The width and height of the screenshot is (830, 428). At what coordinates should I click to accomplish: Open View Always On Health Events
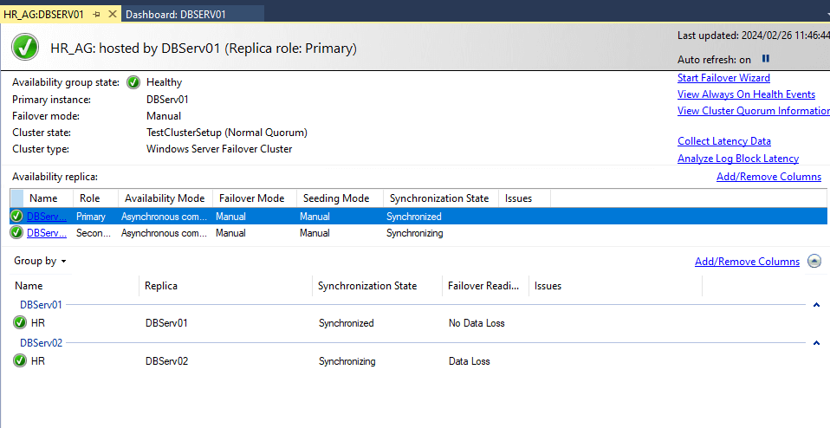746,94
